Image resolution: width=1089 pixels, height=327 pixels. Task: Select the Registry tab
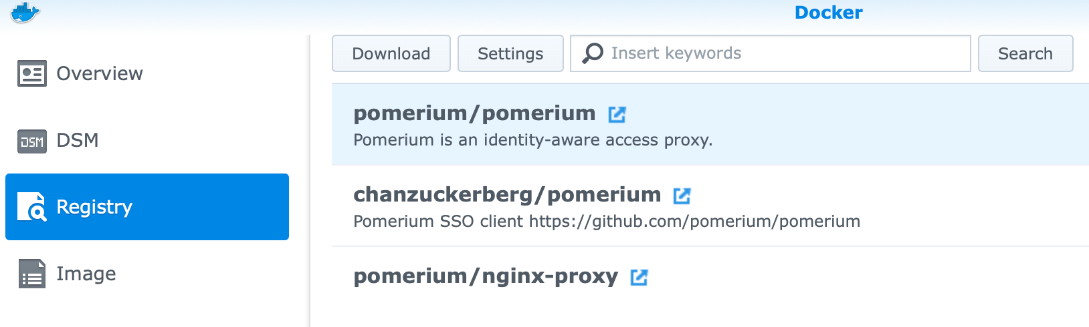[x=94, y=207]
